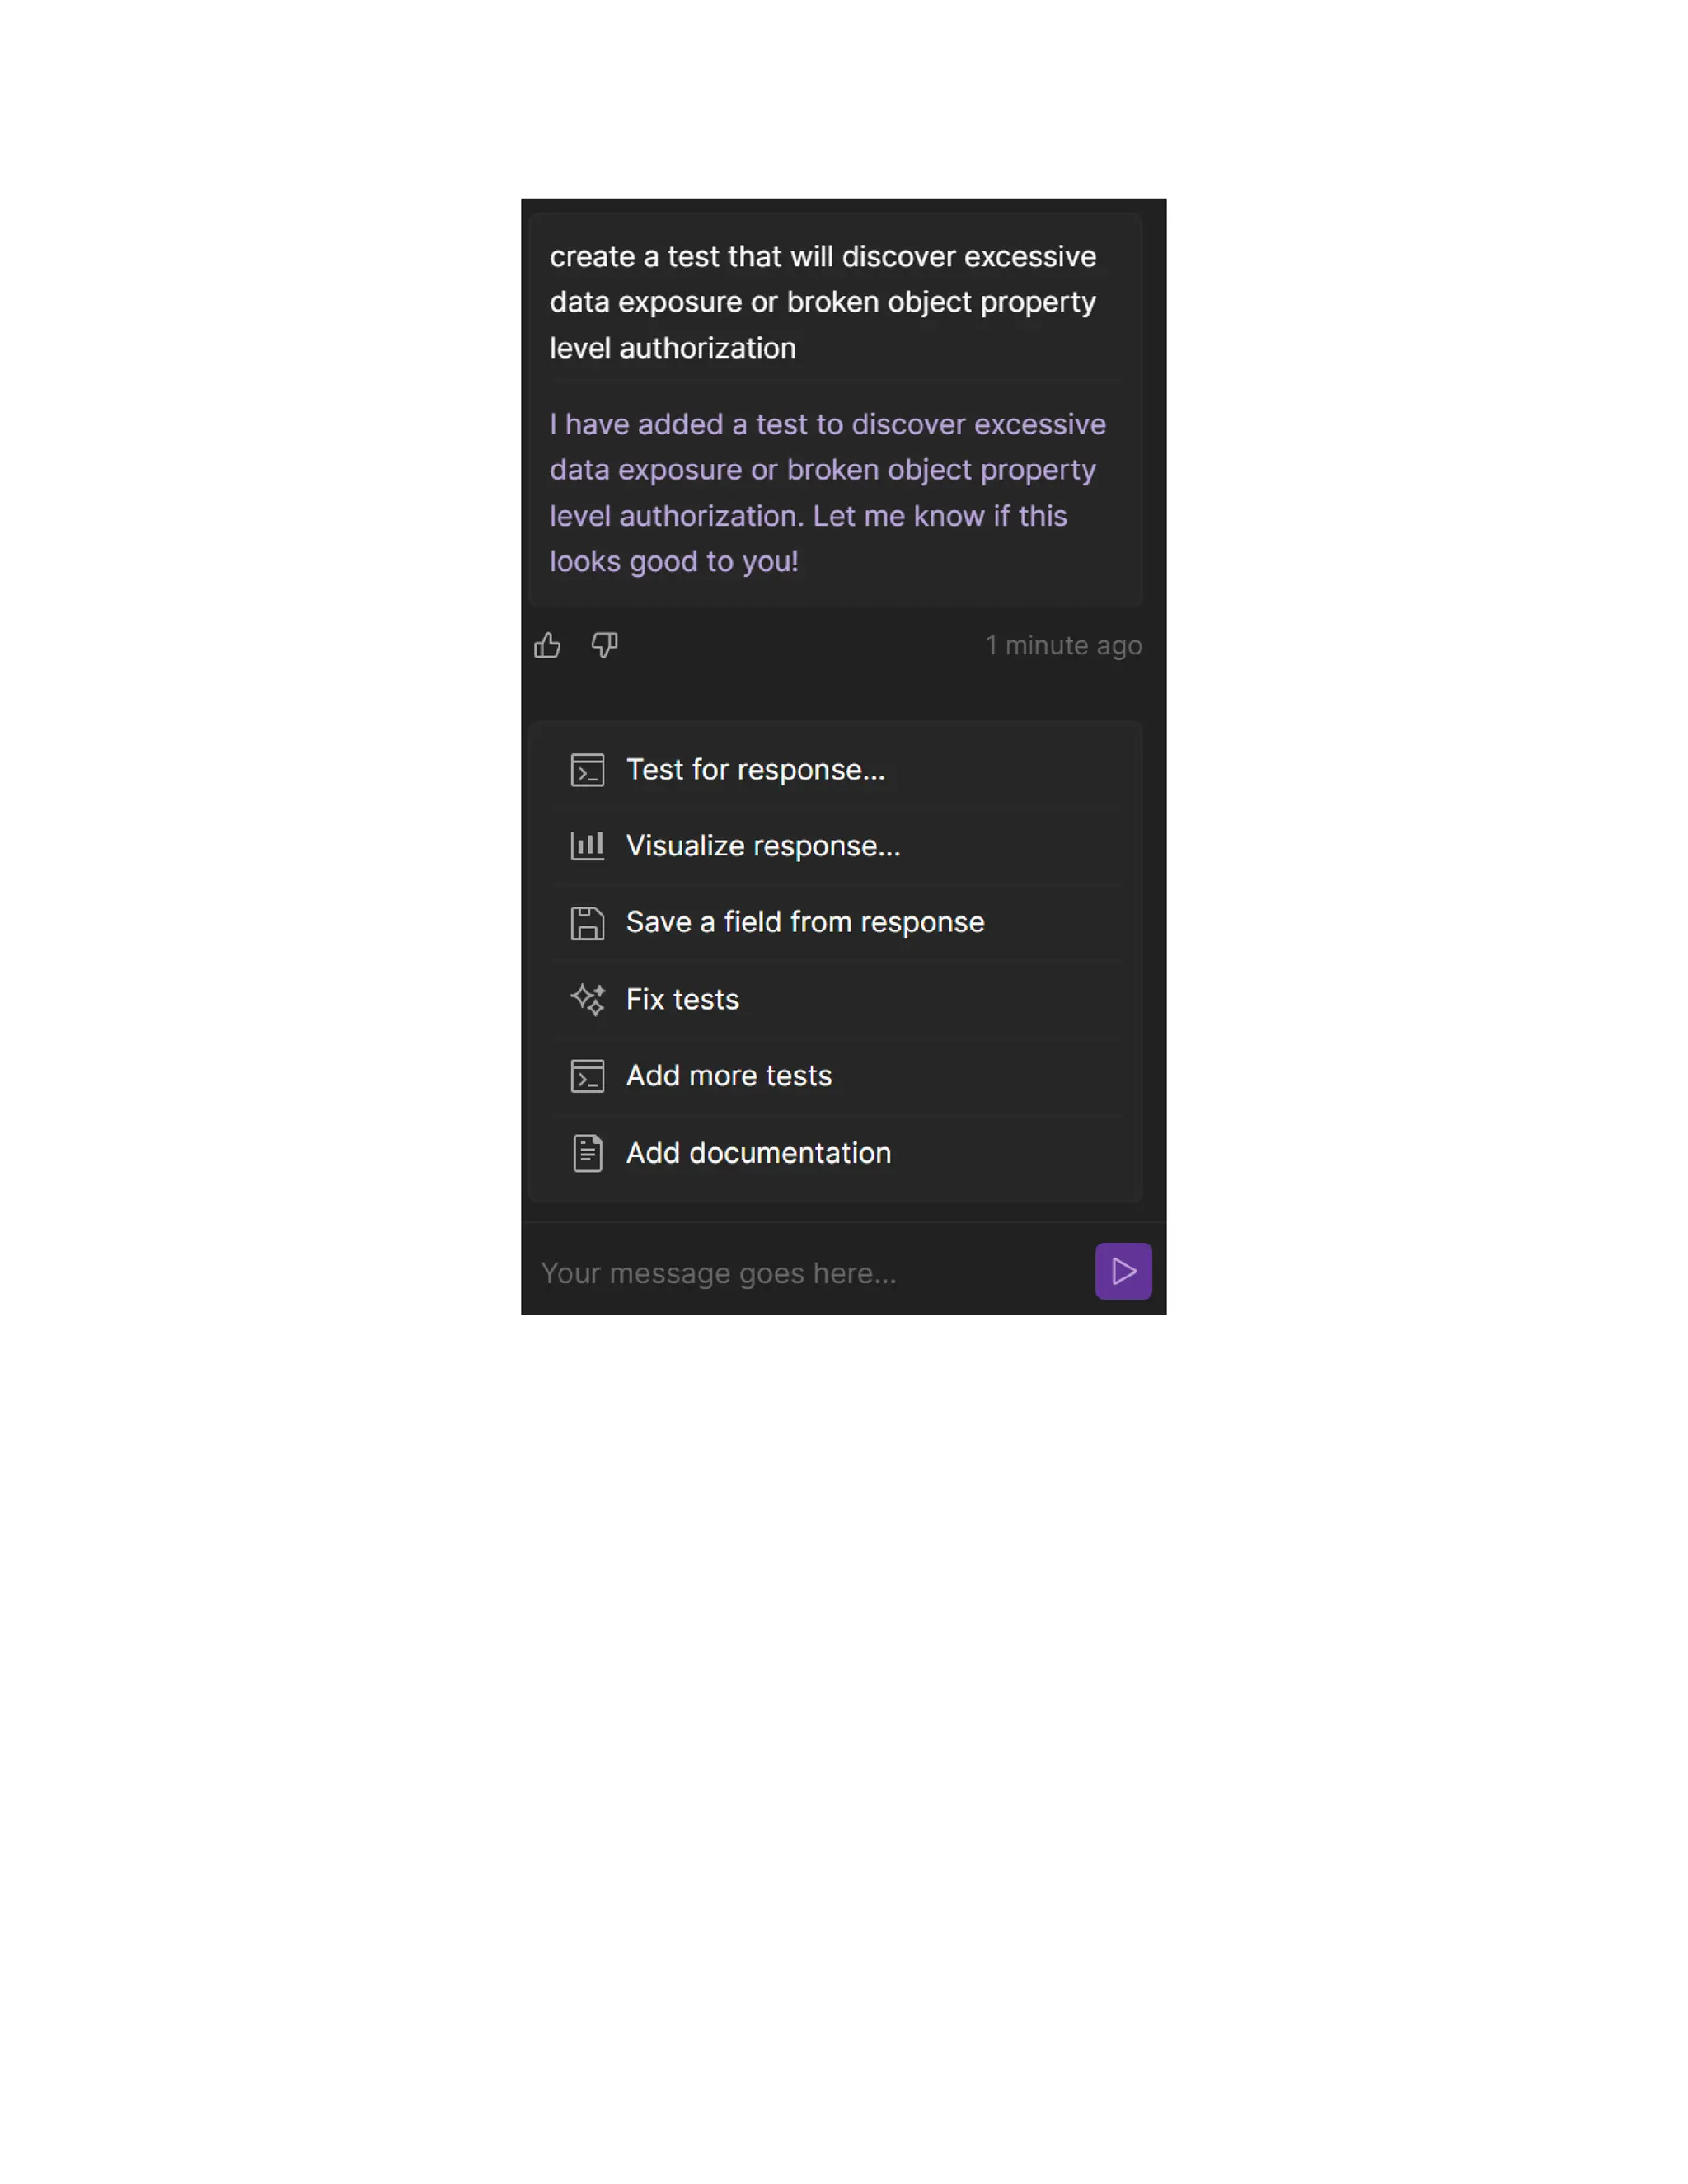Click the '1 minute ago' timestamp
This screenshot has width=1688, height=2184.
coord(1063,645)
